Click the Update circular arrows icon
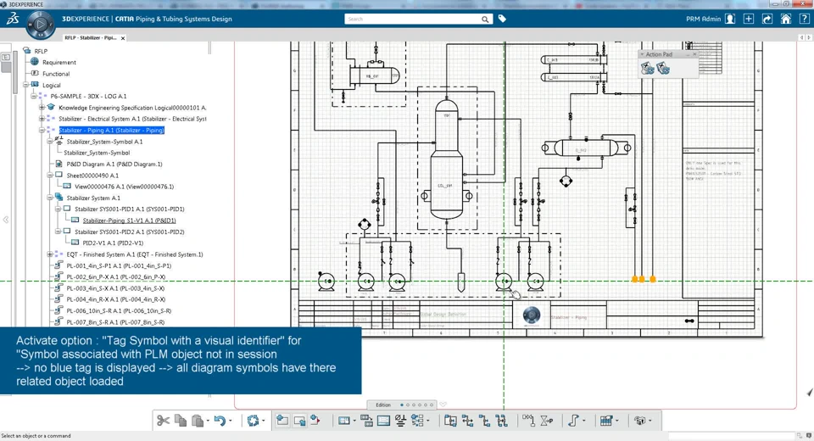 pyautogui.click(x=253, y=421)
